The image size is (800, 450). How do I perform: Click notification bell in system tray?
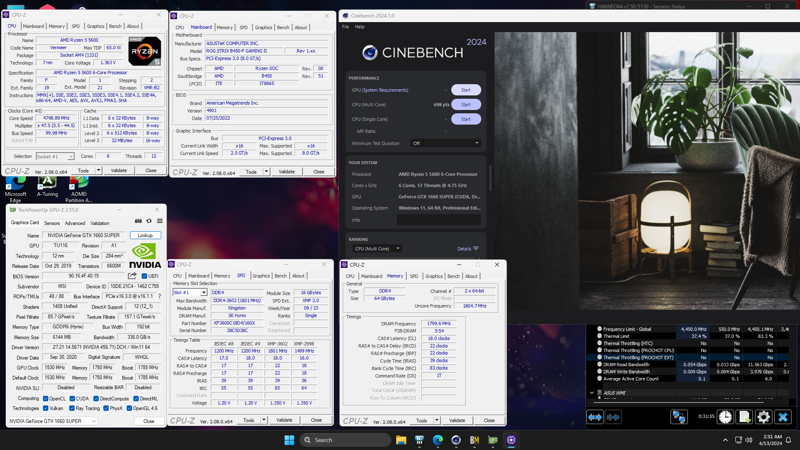pos(788,440)
